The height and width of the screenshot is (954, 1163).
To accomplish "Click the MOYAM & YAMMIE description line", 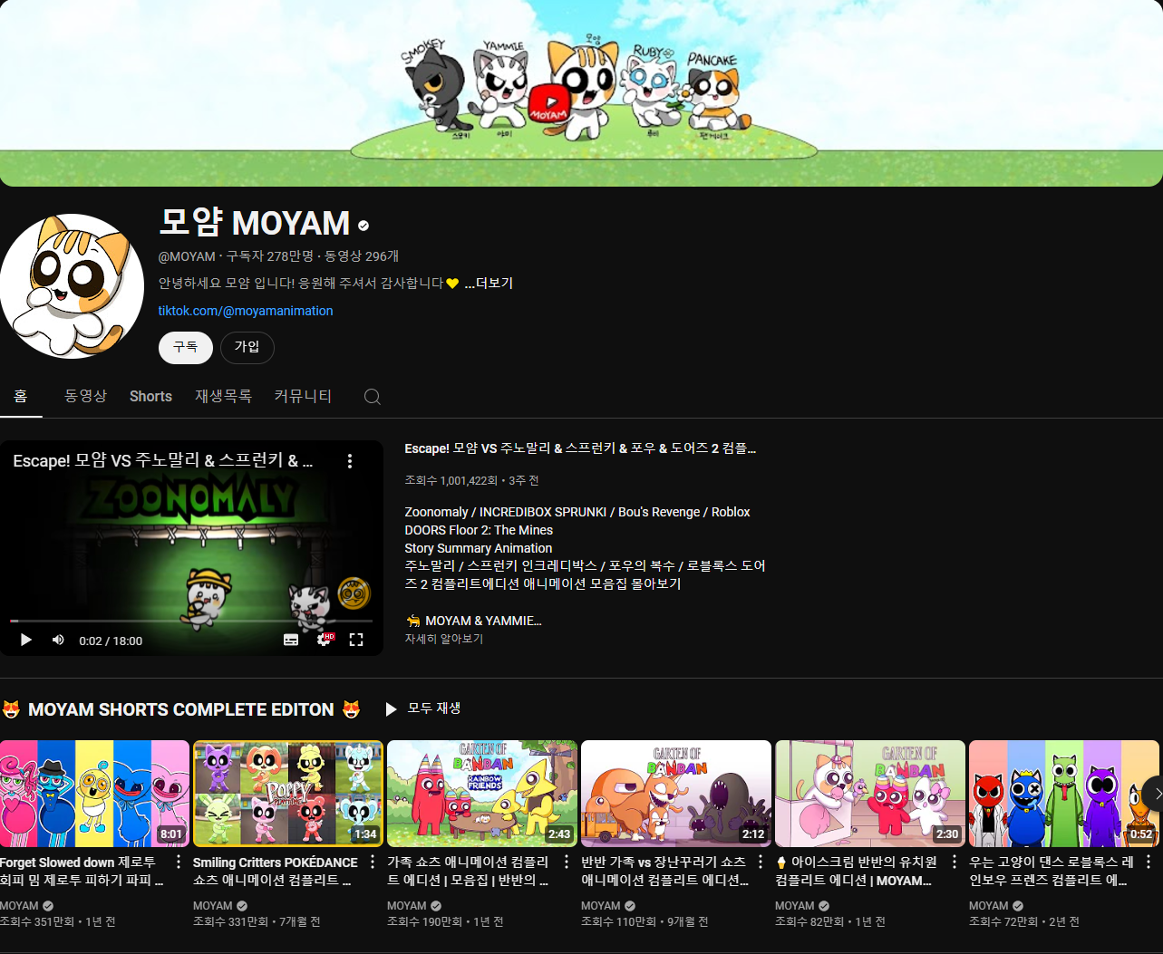I will coord(473,621).
